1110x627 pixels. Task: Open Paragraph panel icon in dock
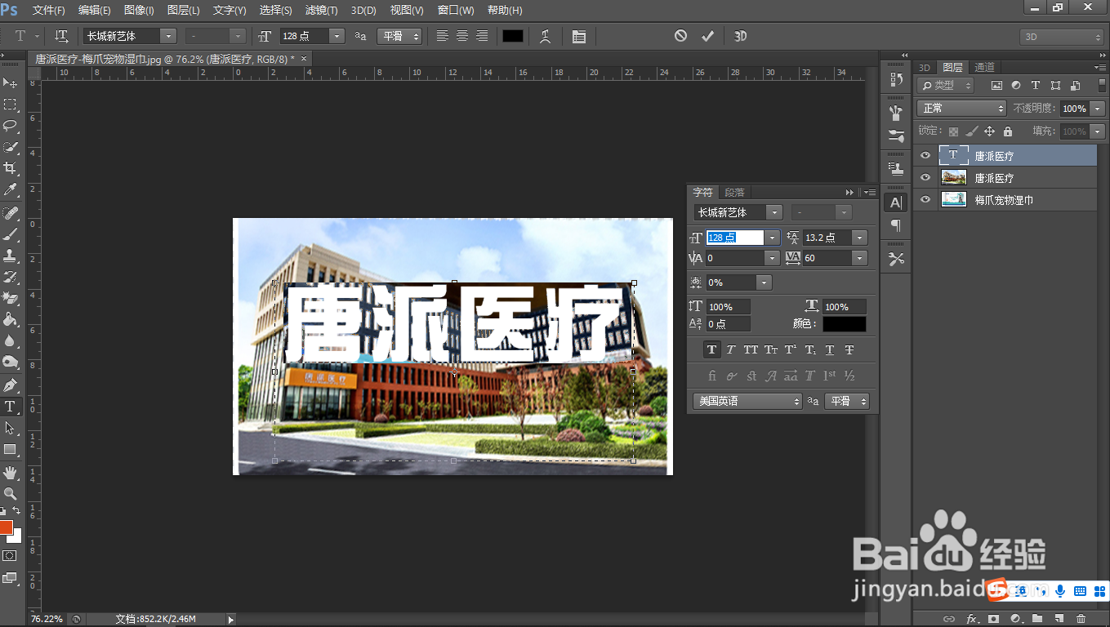tap(897, 225)
